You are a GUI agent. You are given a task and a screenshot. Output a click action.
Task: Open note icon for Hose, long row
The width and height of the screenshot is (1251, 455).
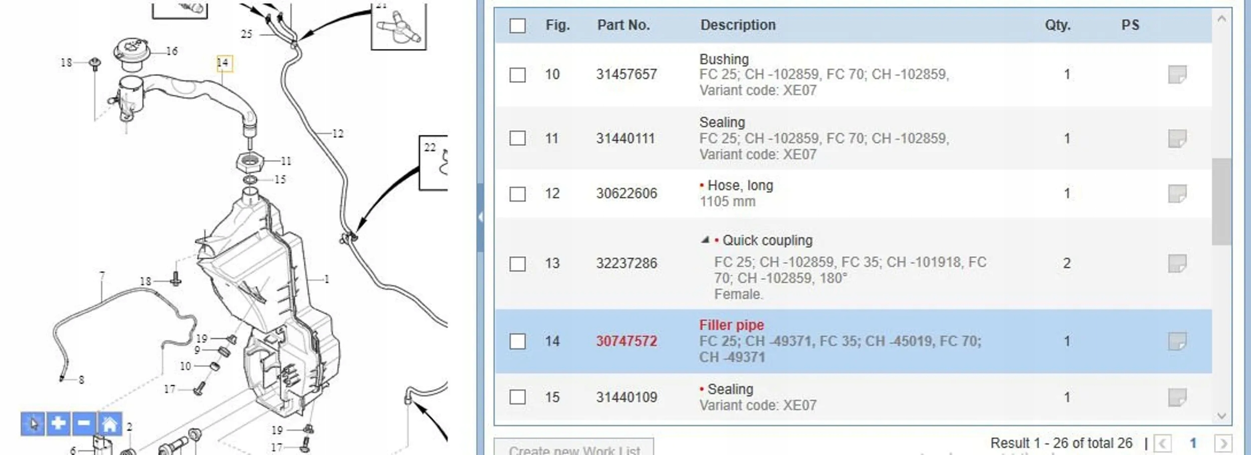[1177, 193]
